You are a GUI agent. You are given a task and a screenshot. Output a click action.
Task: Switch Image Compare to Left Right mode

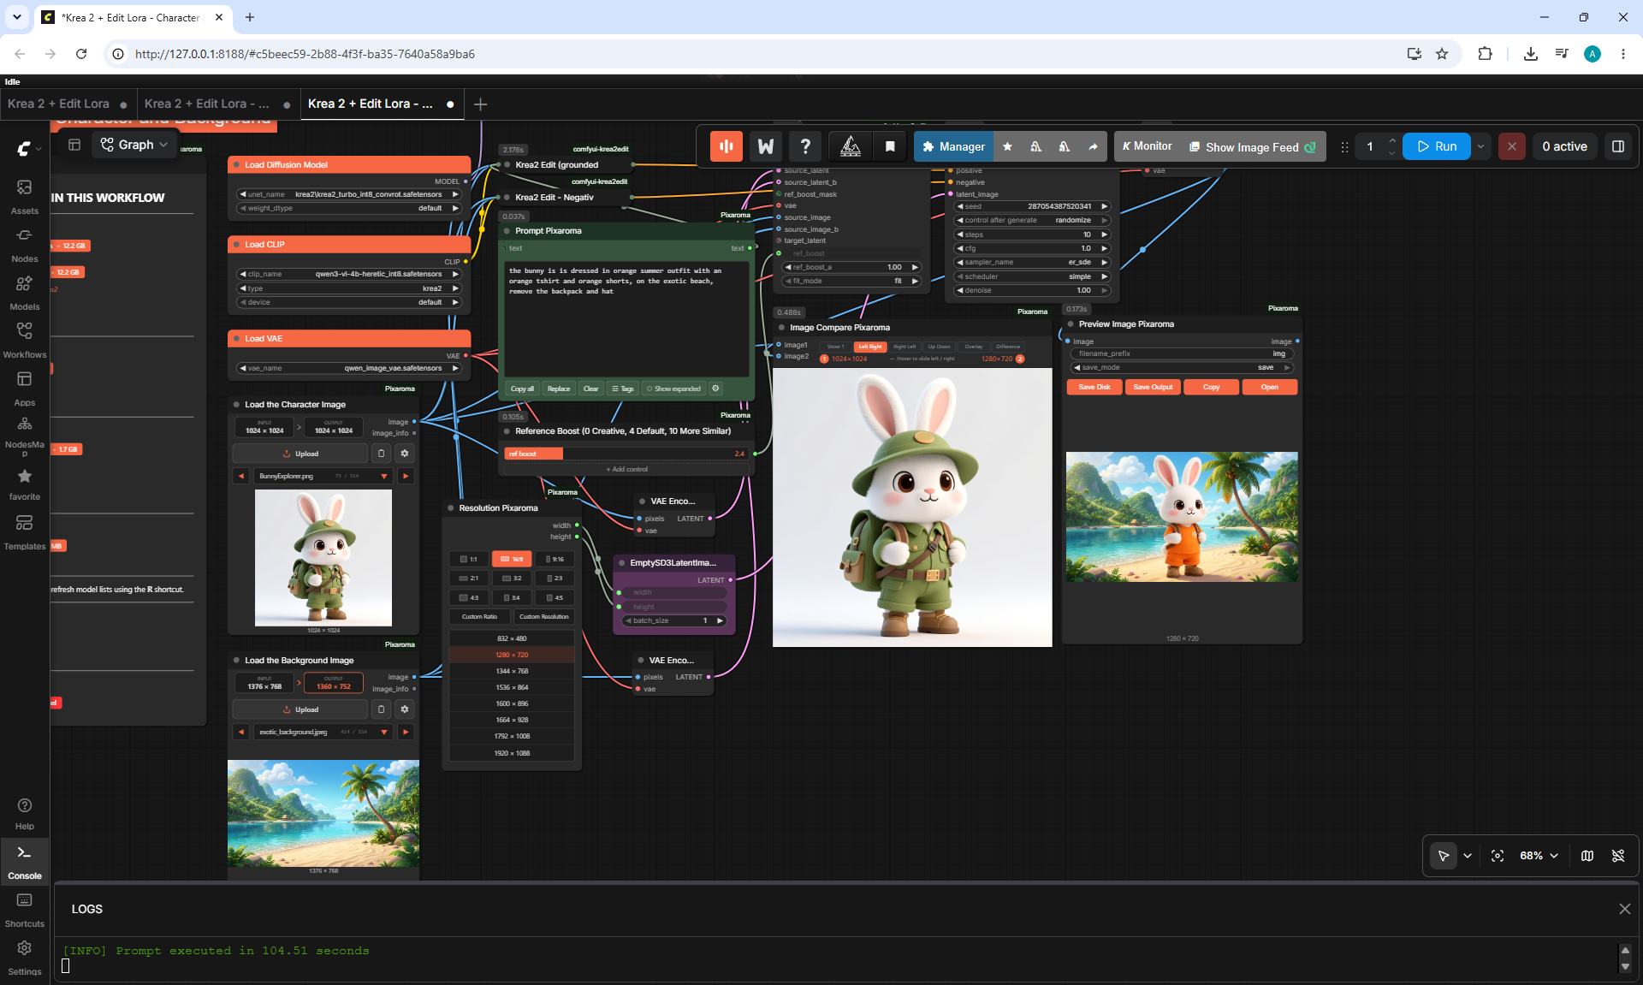[869, 347]
